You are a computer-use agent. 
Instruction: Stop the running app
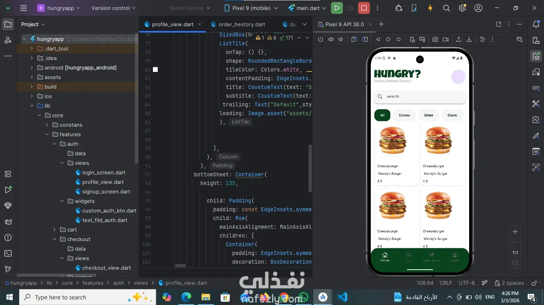tap(364, 8)
